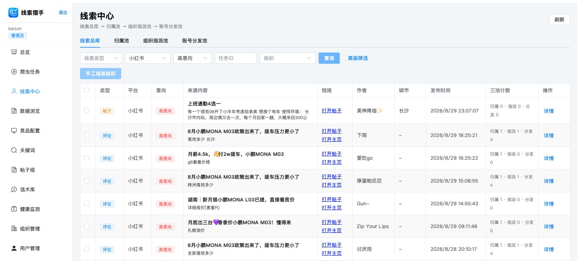Open 详情 for 2026/8/29 18:25:21 row

(549, 136)
